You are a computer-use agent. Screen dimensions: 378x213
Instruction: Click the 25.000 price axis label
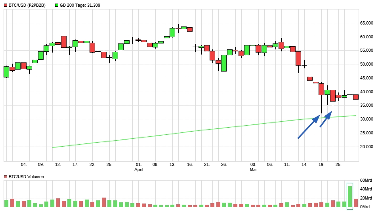tap(367, 133)
